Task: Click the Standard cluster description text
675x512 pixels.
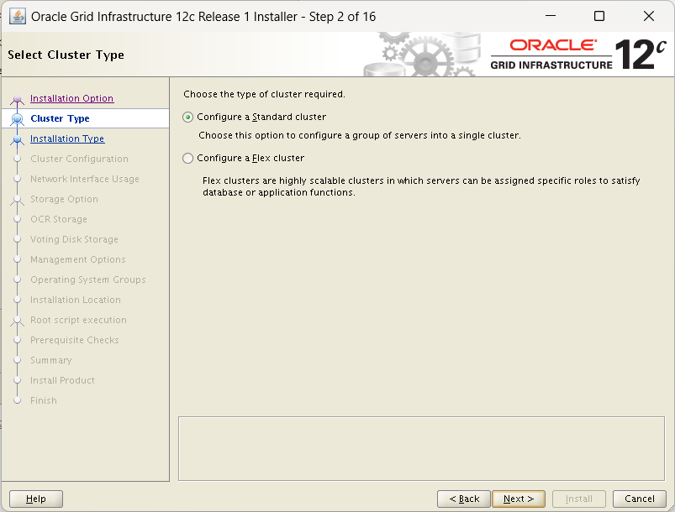Action: (x=360, y=135)
